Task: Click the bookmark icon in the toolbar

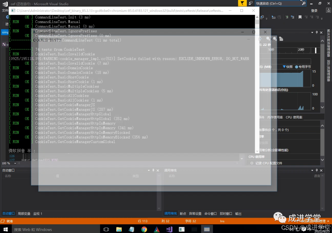Action: (x=300, y=17)
